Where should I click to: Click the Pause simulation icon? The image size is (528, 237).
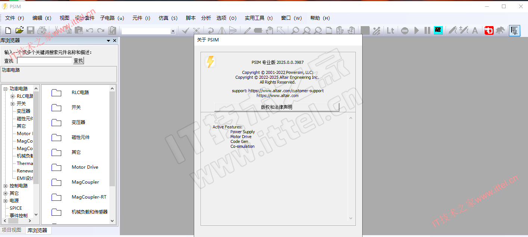(427, 31)
